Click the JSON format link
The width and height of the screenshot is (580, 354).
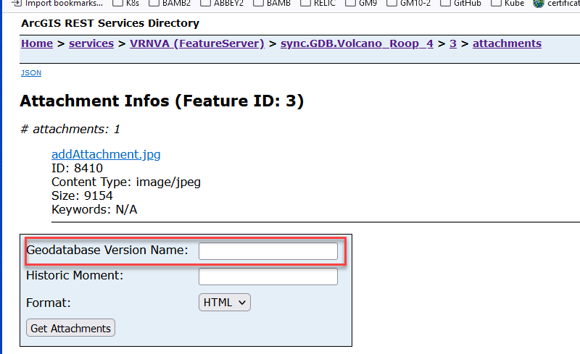coord(30,73)
